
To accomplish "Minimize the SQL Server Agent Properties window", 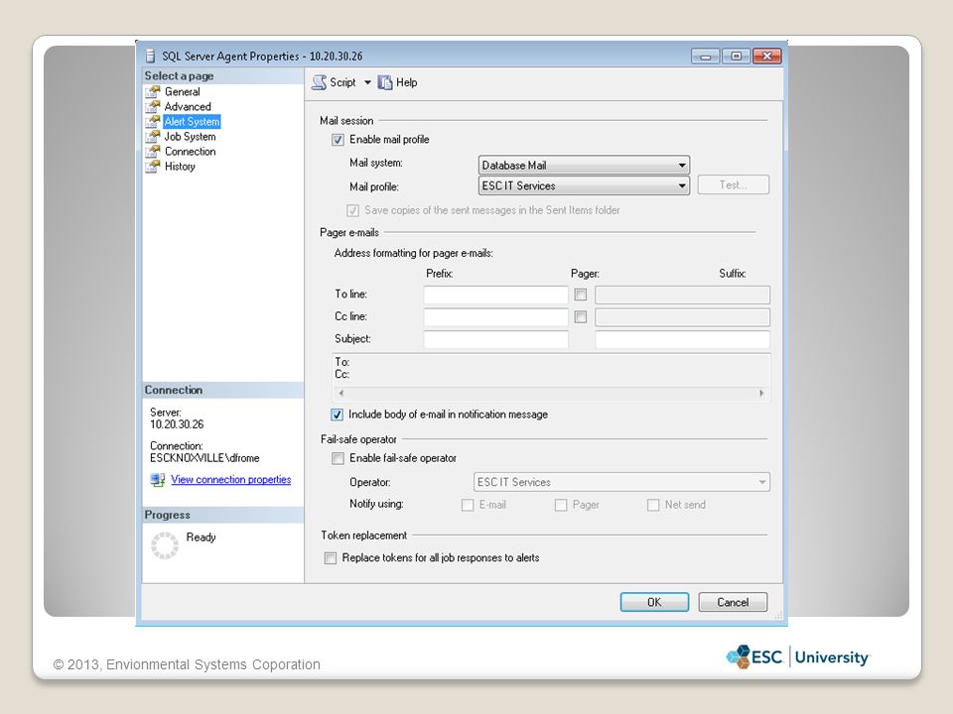I will click(706, 57).
